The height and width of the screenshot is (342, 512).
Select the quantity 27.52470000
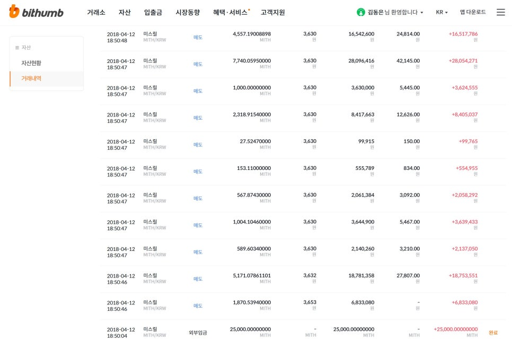point(255,141)
